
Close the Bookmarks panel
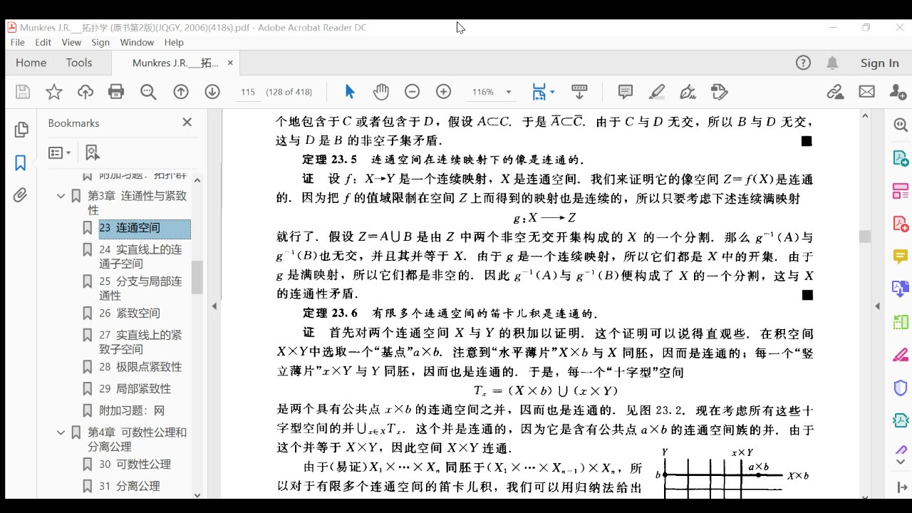click(x=187, y=123)
